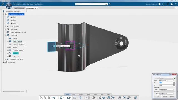The image size is (178, 100).
Task: Click the sheet metal recognize icon
Action: [x=94, y=98]
